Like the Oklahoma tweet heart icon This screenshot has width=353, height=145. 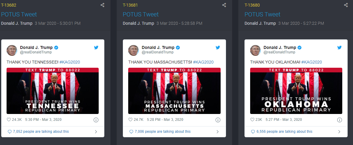click(252, 120)
